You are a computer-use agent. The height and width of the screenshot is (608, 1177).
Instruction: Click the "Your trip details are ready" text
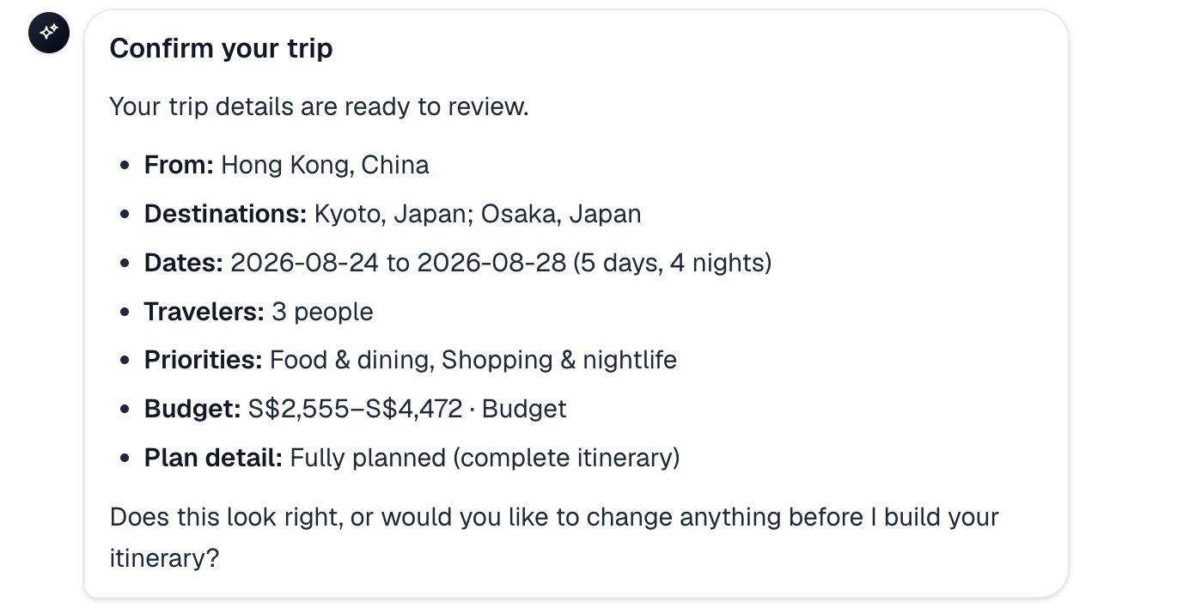coord(319,106)
